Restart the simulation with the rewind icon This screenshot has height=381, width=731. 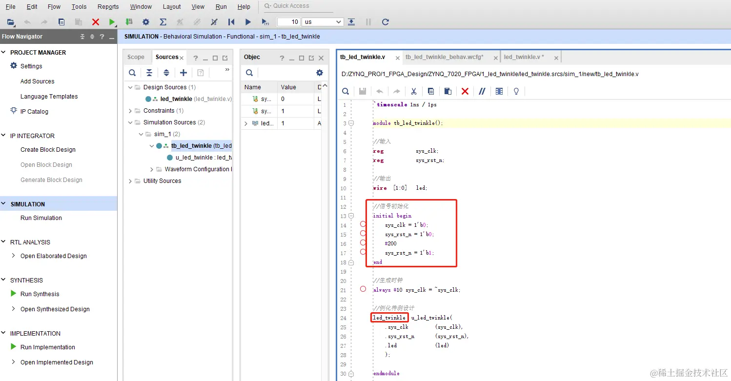tap(231, 22)
